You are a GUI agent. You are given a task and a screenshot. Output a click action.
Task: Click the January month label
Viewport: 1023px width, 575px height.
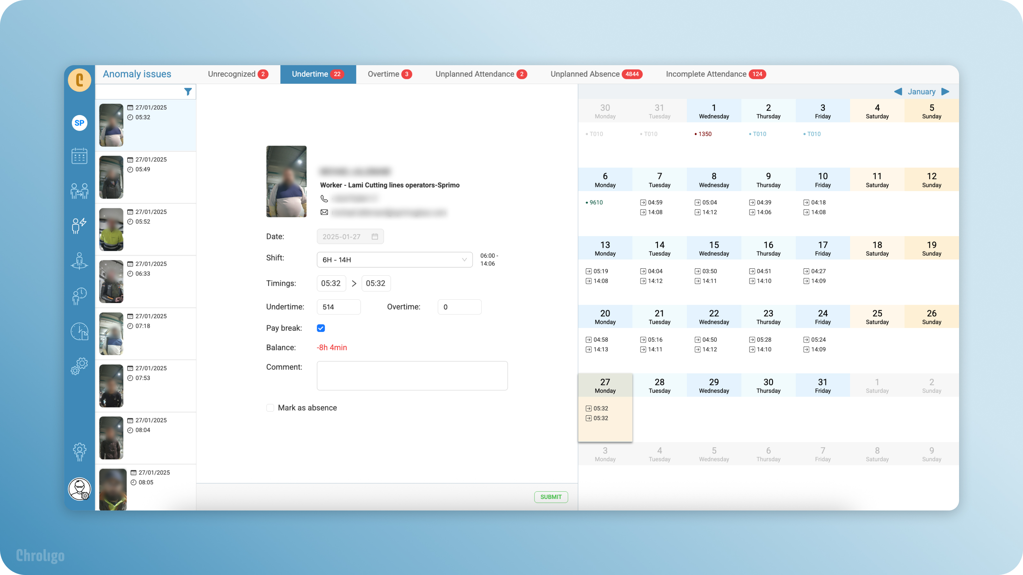point(921,92)
